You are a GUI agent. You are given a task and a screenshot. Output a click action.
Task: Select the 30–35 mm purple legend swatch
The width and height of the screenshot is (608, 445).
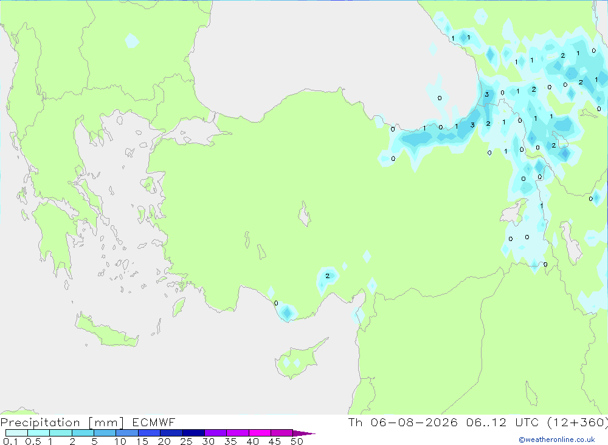(x=216, y=433)
